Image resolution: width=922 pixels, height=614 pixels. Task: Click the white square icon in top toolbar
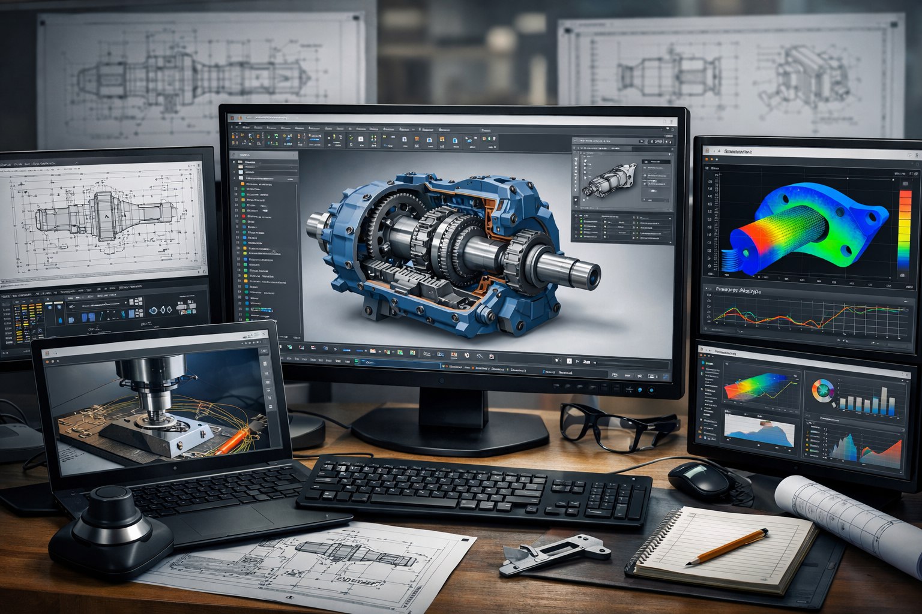point(361,140)
